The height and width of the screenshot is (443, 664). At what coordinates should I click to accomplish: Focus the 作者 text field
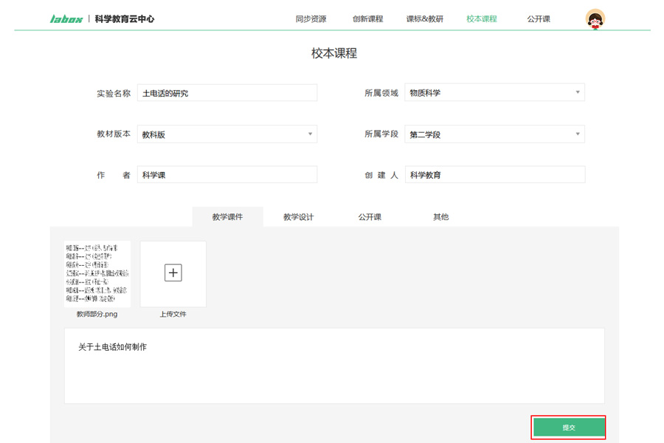point(227,175)
